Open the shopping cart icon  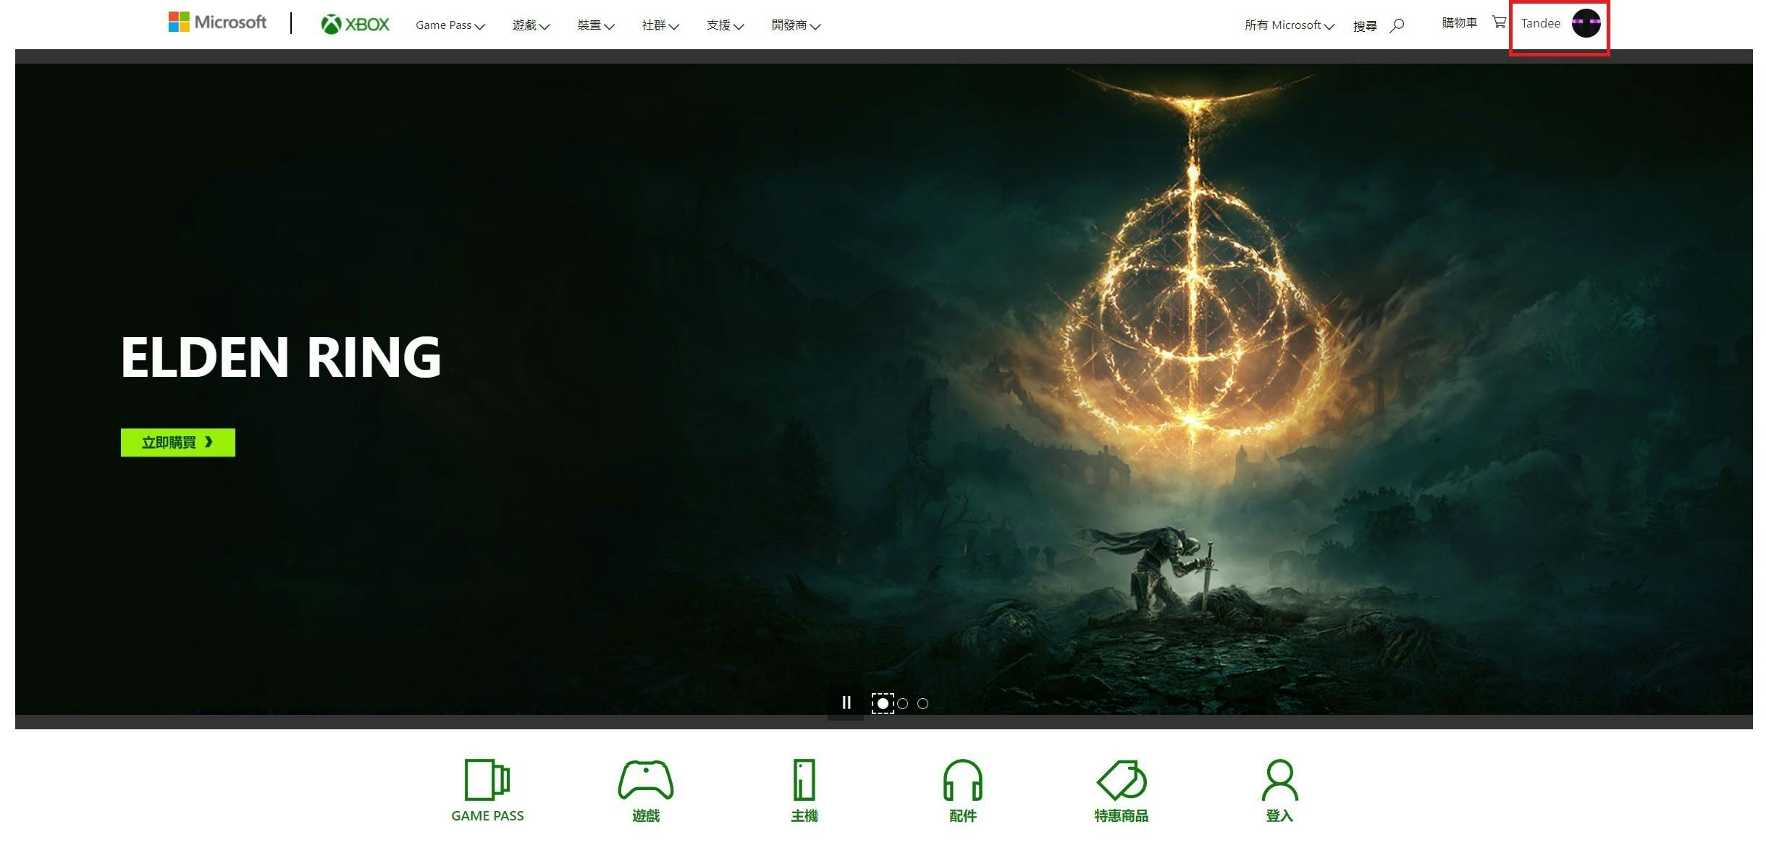1499,22
